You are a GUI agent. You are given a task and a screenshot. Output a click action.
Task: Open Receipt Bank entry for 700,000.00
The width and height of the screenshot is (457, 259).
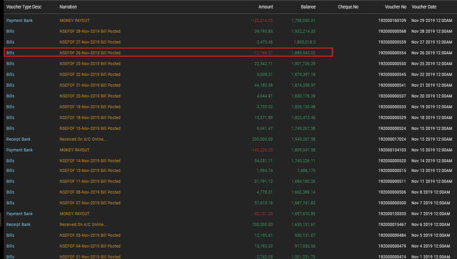[19, 225]
